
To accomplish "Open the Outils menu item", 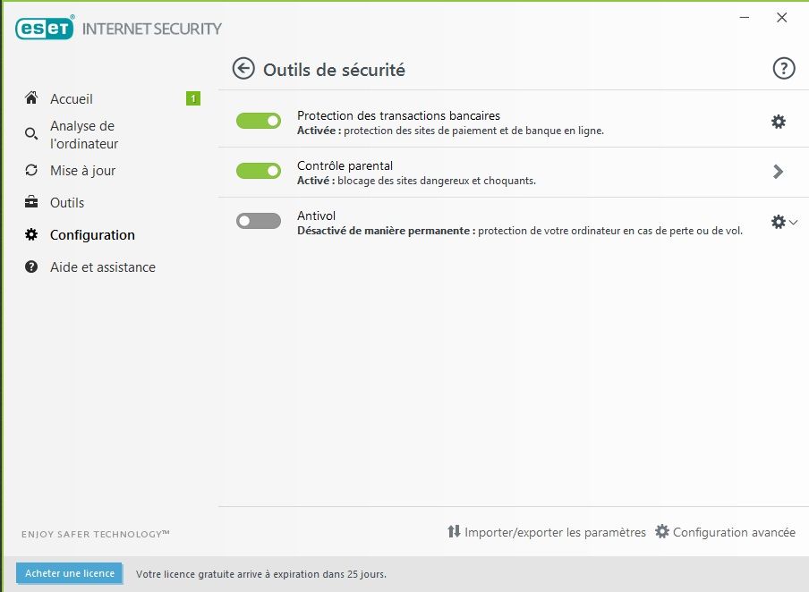I will (67, 203).
